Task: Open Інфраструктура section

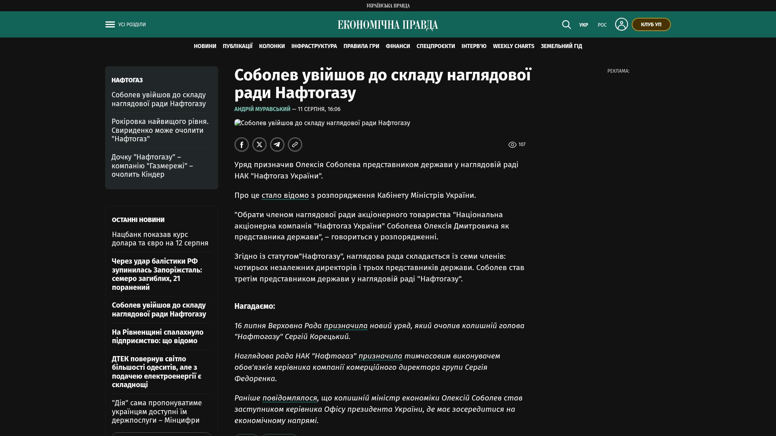Action: click(x=314, y=46)
